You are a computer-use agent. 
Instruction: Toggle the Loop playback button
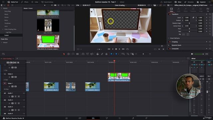(x=127, y=49)
